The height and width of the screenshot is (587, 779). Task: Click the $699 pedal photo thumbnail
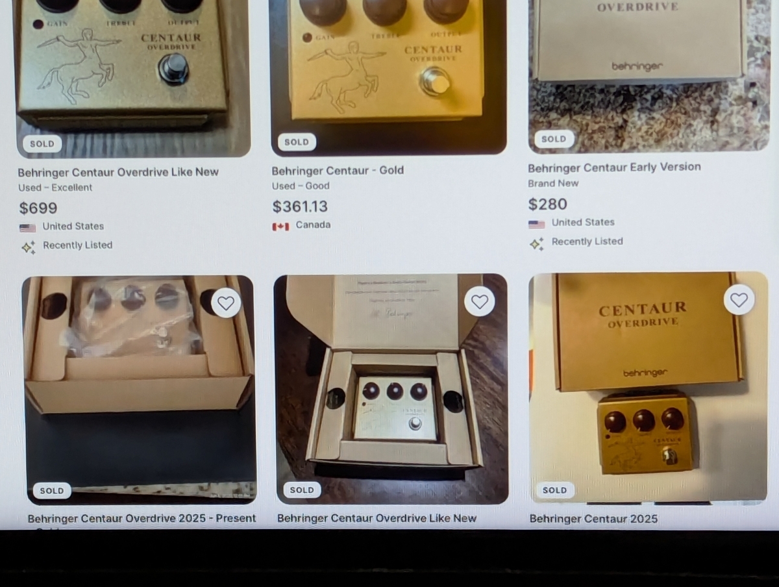pos(133,78)
